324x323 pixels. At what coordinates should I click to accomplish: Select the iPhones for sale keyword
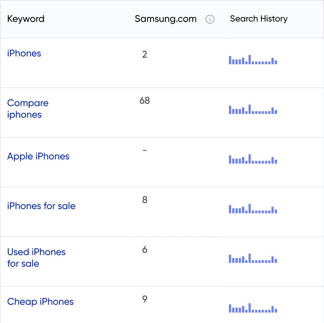pyautogui.click(x=41, y=206)
